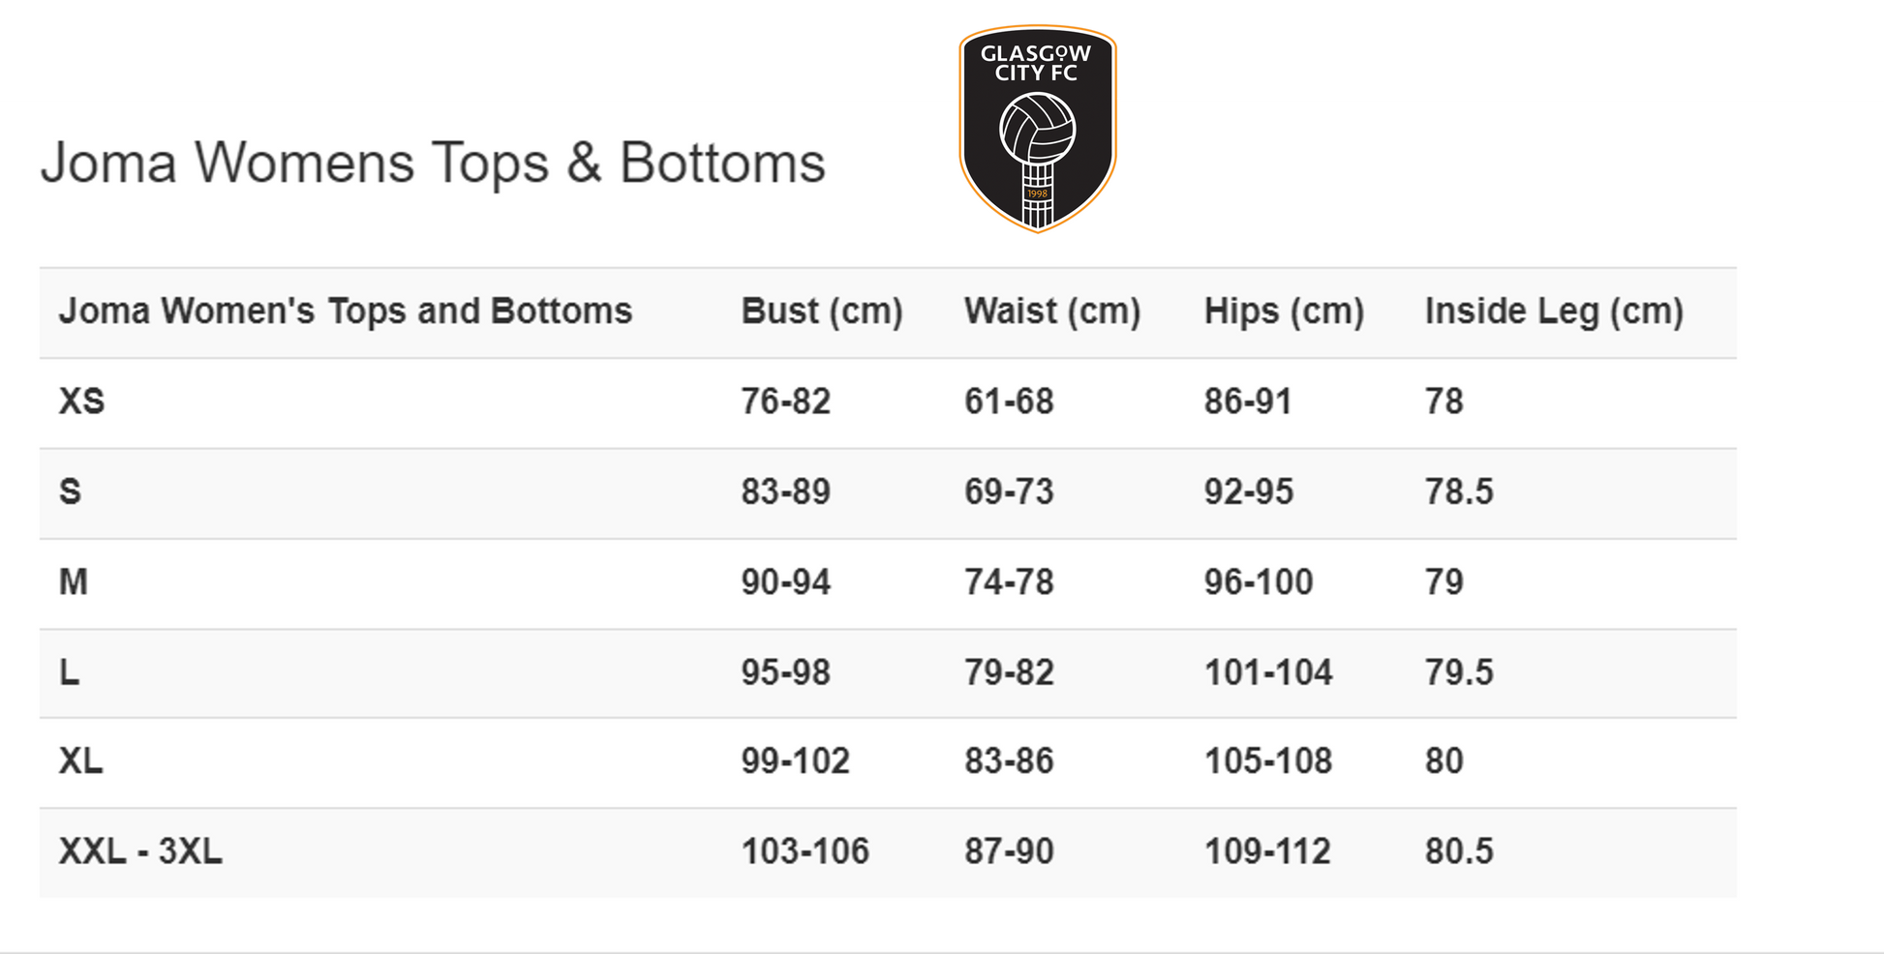Select the 79.5 inside leg value

[x=1459, y=672]
